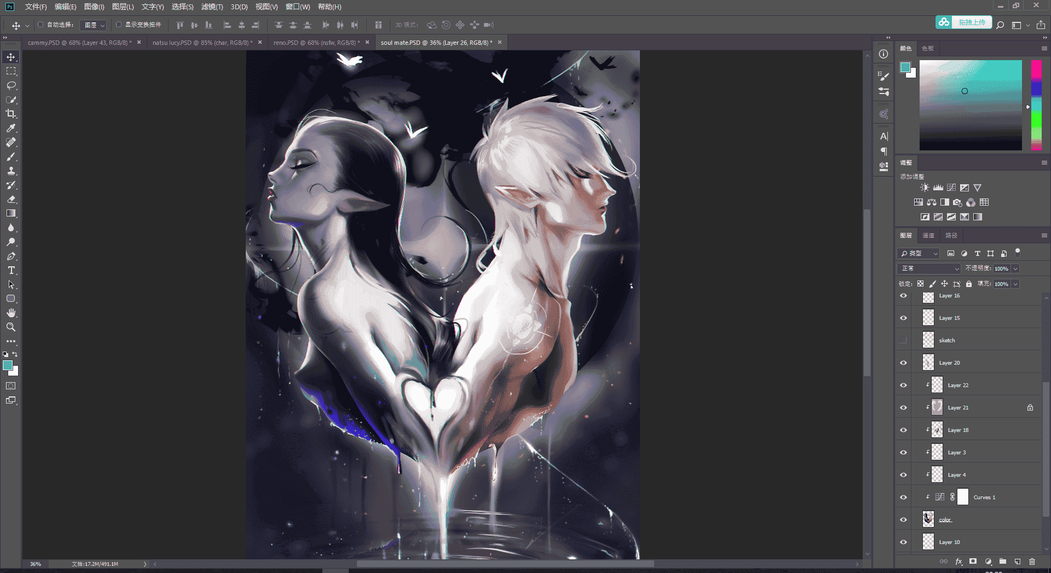1051x573 pixels.
Task: Select the Gradient tool
Action: [x=11, y=213]
